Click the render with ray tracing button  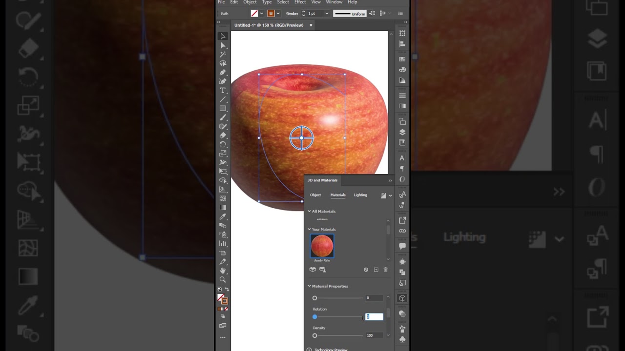[x=383, y=195]
